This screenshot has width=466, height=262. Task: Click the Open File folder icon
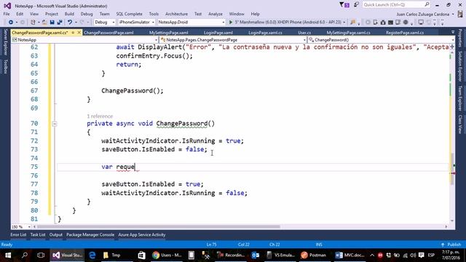pos(44,23)
